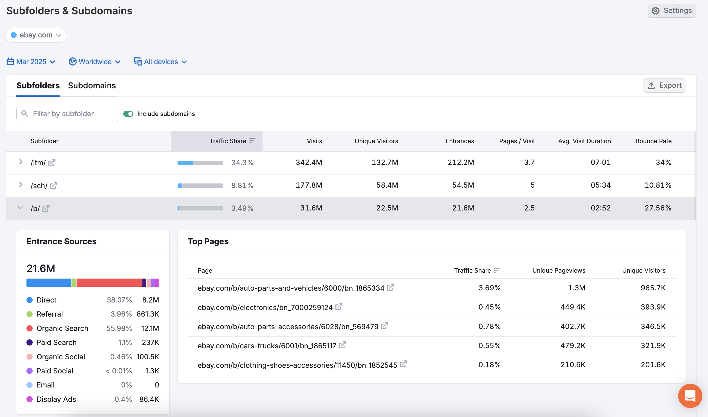Open the Worldwide location dropdown

95,62
